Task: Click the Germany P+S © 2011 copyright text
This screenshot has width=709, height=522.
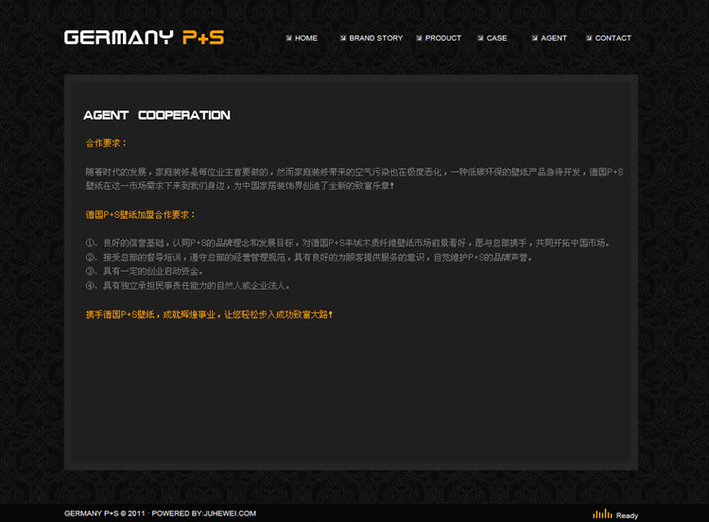Action: 105,514
